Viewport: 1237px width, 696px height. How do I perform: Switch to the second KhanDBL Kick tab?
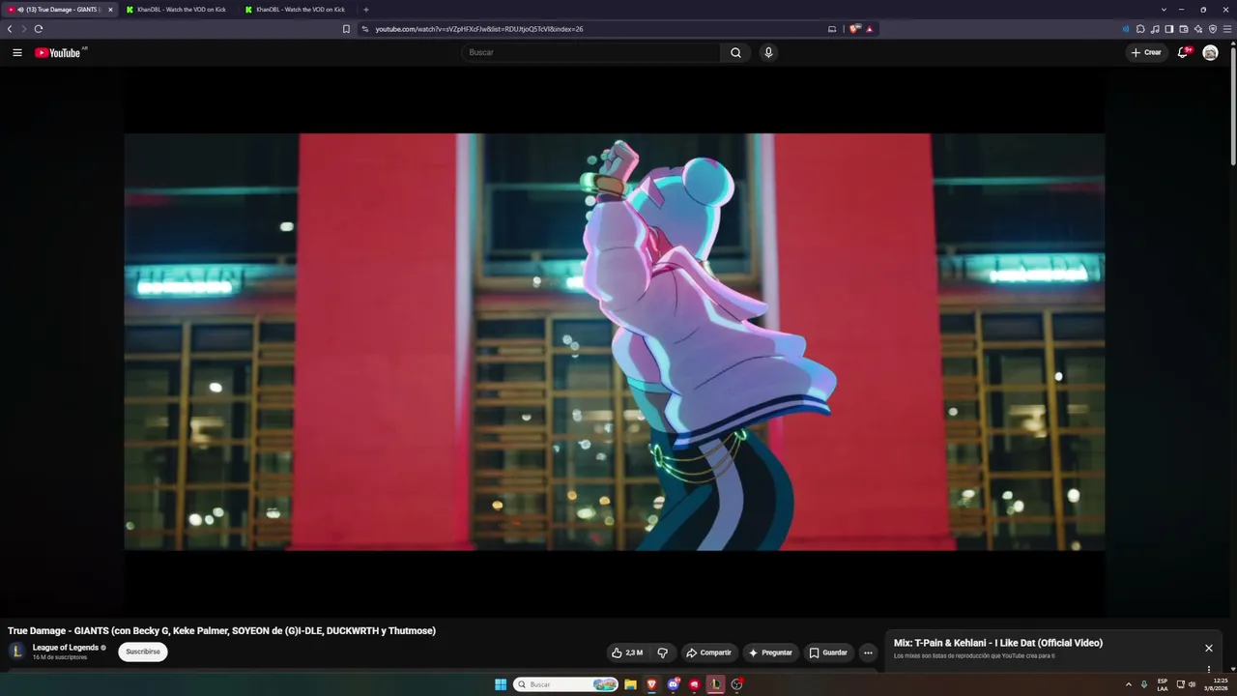[x=300, y=10]
